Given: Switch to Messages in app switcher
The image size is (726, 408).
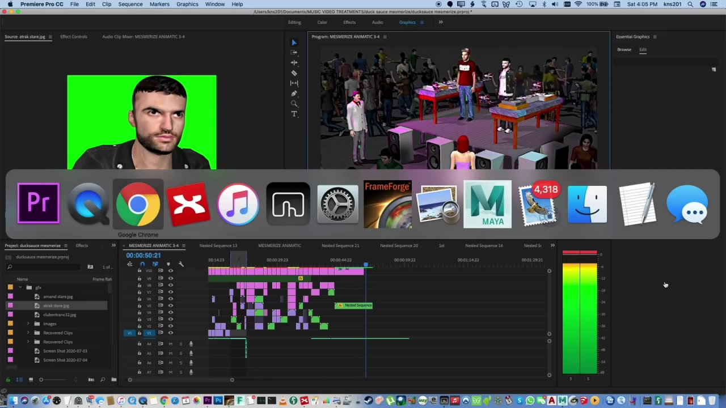Looking at the screenshot, I should pyautogui.click(x=687, y=203).
